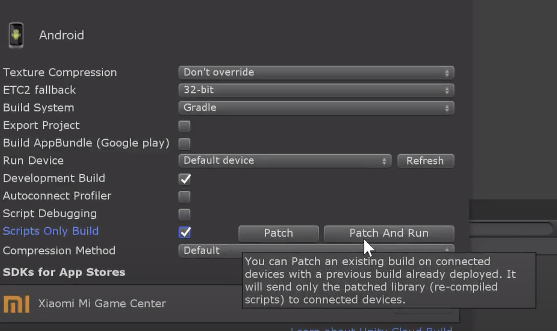Disable the Scripts Only Build checkbox

pos(185,232)
